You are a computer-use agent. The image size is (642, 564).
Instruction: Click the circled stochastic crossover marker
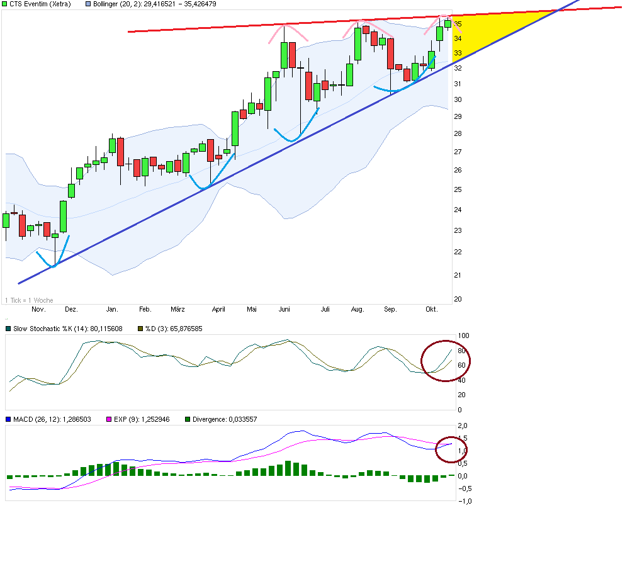tap(445, 362)
